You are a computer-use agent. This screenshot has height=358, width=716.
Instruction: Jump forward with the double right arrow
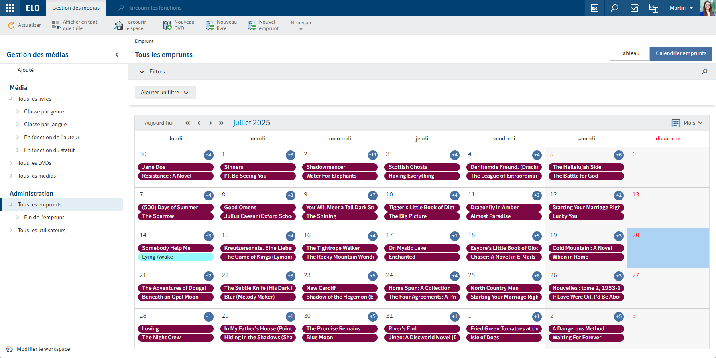tap(221, 123)
